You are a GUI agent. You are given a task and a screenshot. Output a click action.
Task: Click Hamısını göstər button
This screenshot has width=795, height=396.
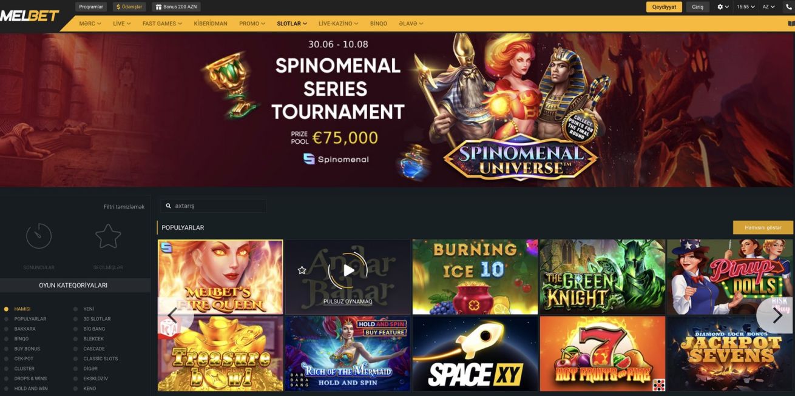point(763,227)
